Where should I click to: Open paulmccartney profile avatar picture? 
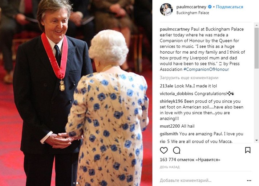166,9
